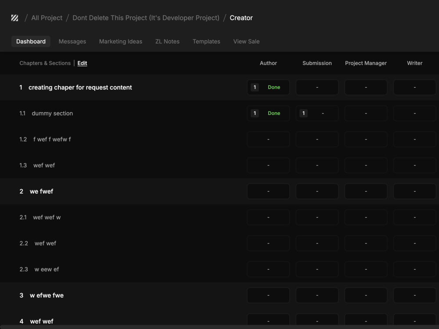The width and height of the screenshot is (439, 329).
Task: Open Writer cell for chapter 2 we fwef
Action: pyautogui.click(x=415, y=191)
